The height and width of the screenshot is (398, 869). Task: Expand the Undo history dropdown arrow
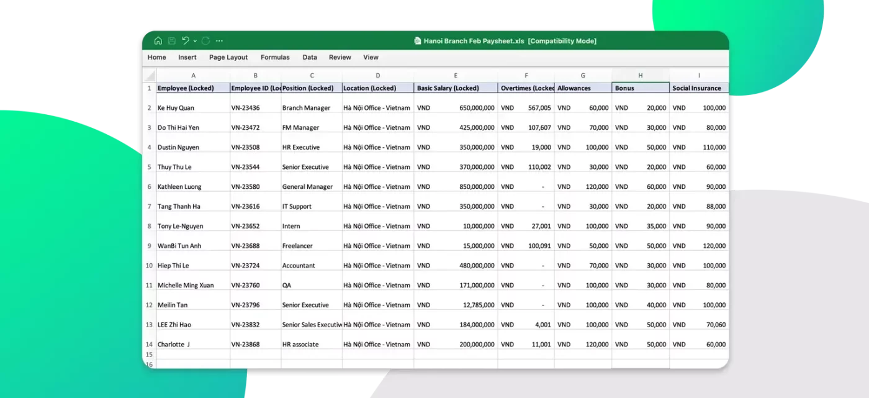click(195, 41)
